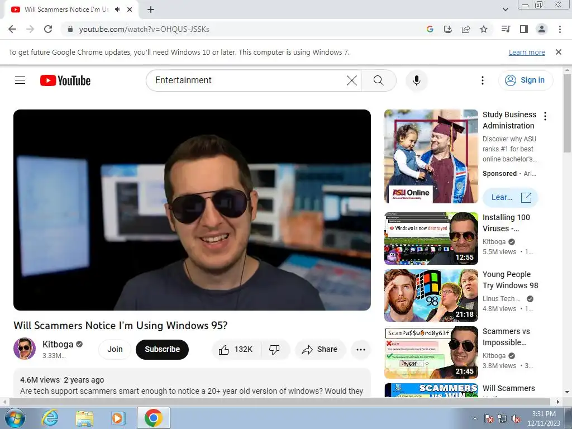Go back with the browser back arrow
The width and height of the screenshot is (572, 429).
pyautogui.click(x=12, y=29)
